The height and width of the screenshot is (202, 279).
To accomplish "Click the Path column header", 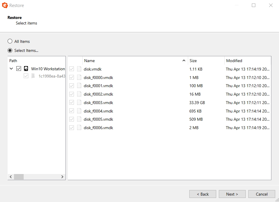I will pos(37,61).
